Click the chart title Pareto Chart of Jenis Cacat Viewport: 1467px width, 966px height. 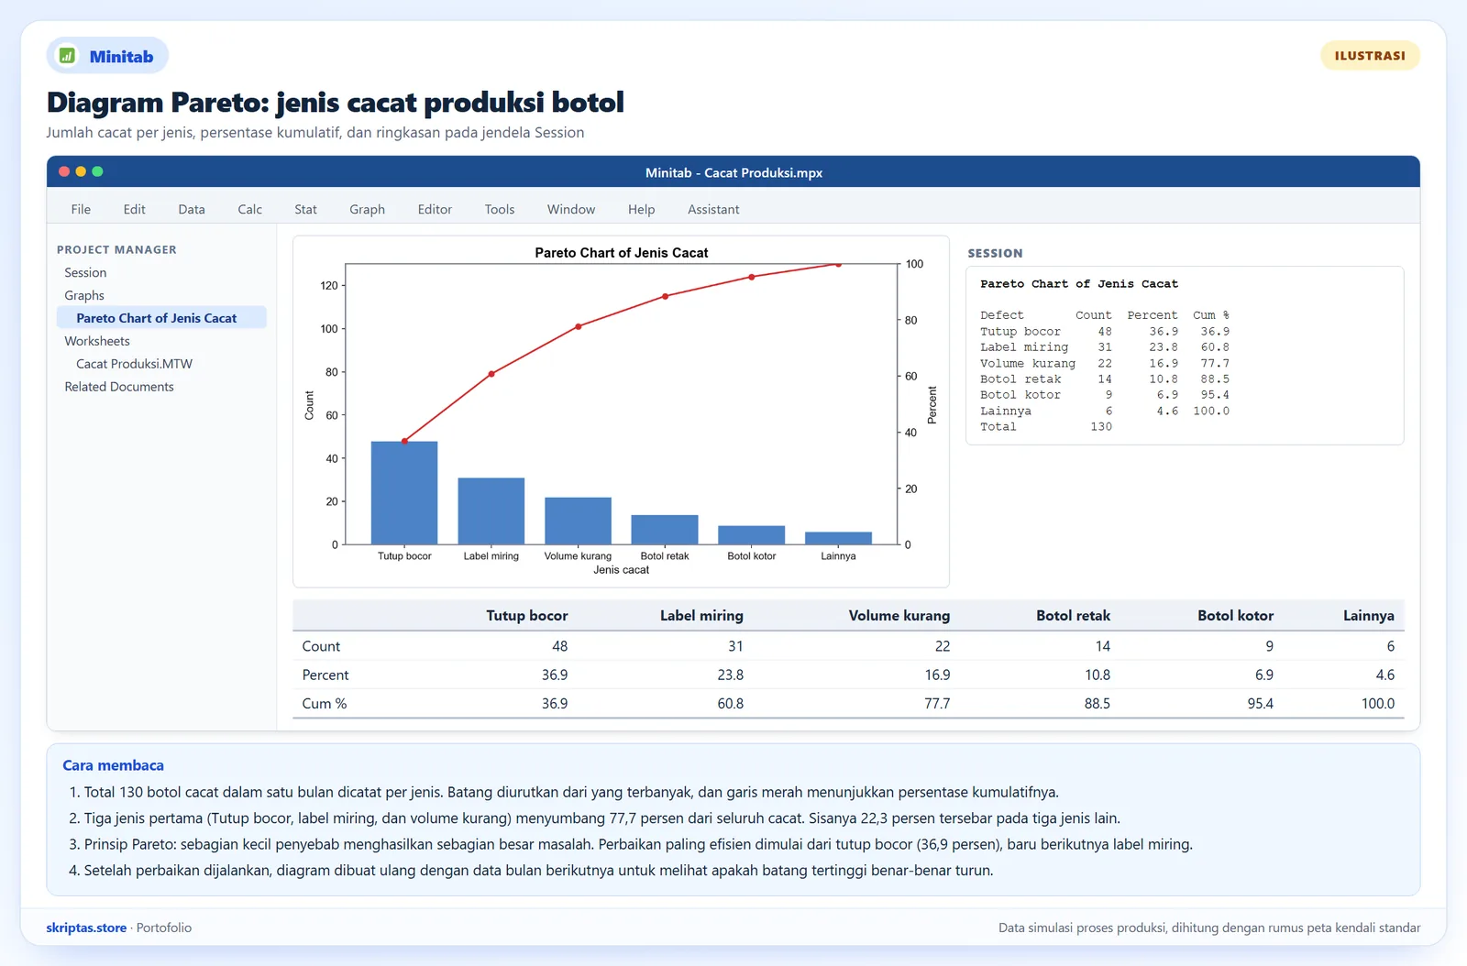[x=622, y=253]
